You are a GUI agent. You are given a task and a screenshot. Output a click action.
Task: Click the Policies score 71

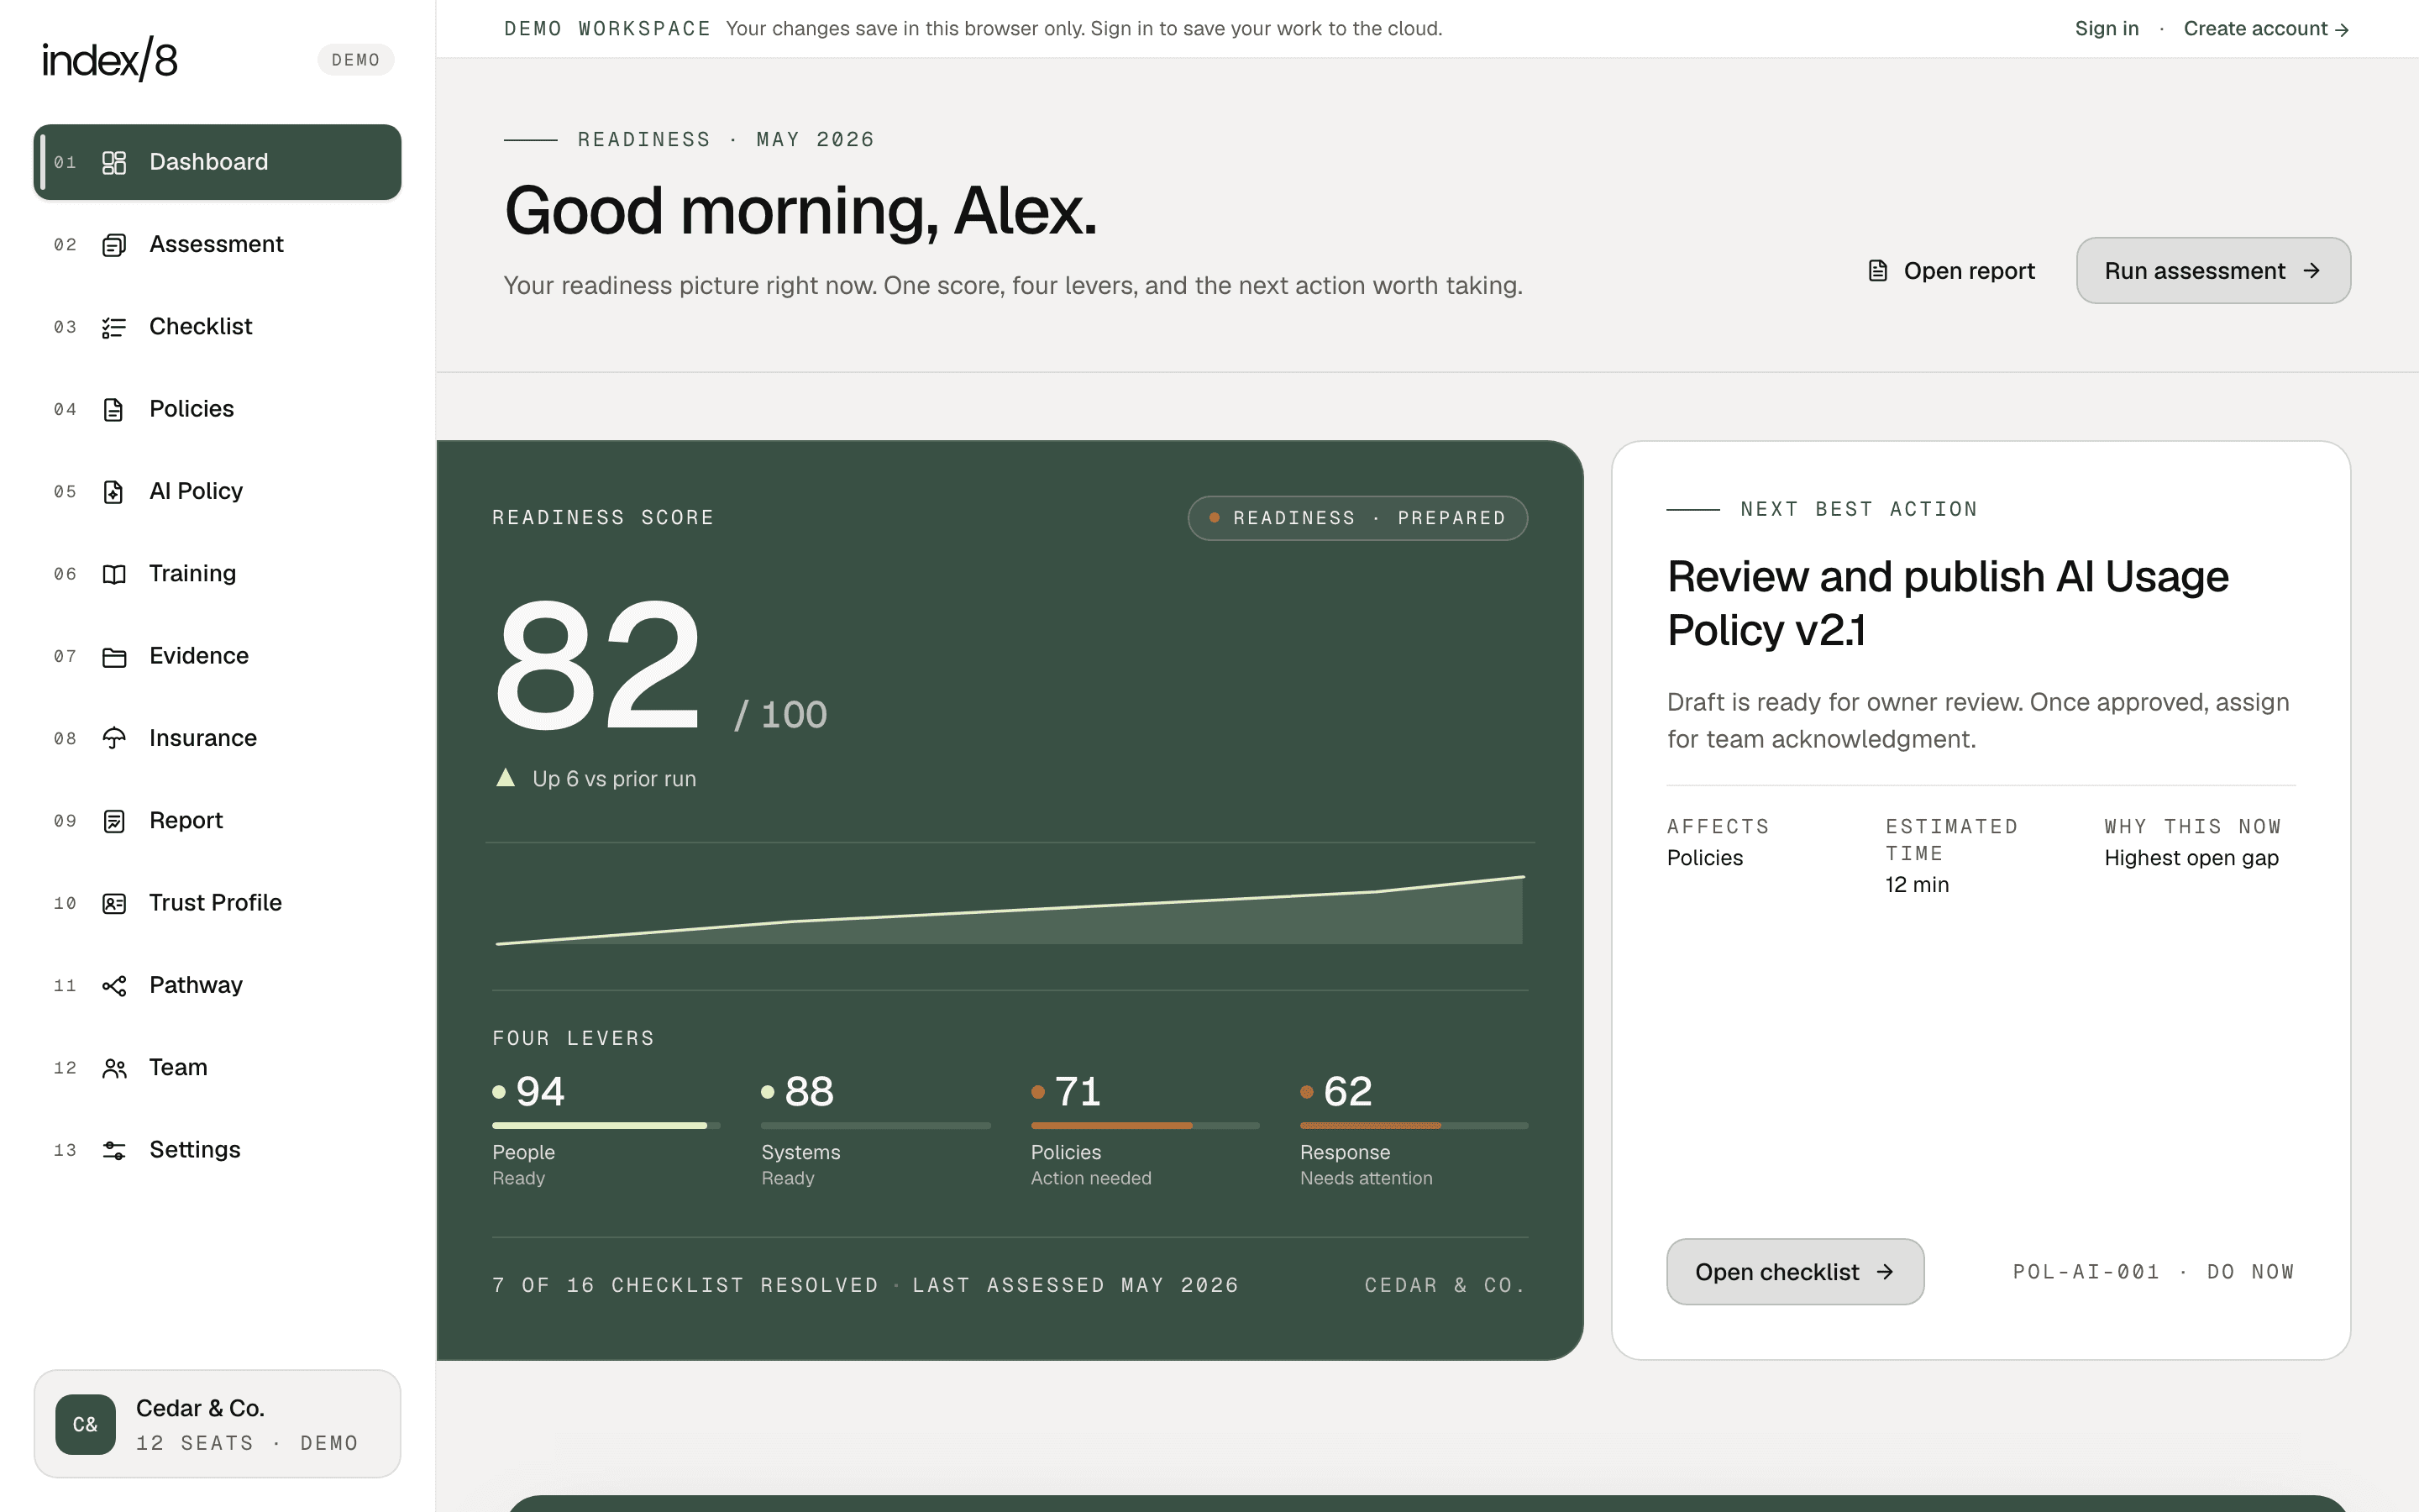click(1078, 1091)
